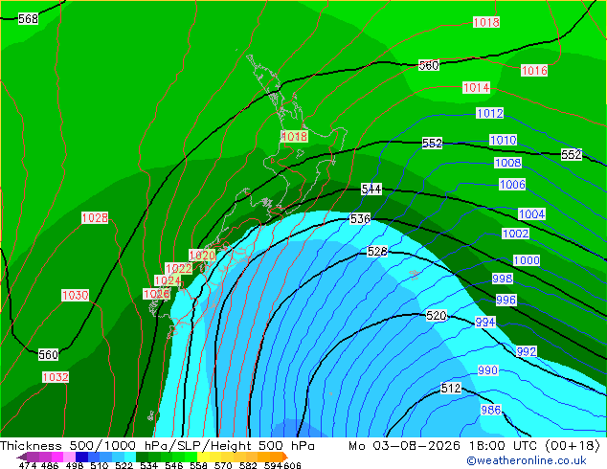Screen dimensions: 607x469
Task: Click the blue 998 isobar label
Action: click(503, 279)
